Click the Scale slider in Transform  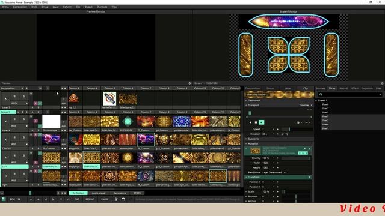[297, 191]
